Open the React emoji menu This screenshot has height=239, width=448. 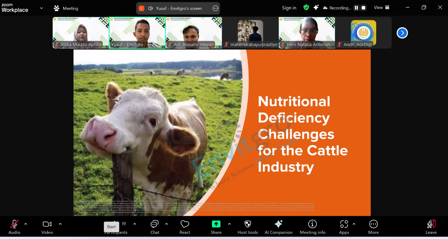pos(185,227)
